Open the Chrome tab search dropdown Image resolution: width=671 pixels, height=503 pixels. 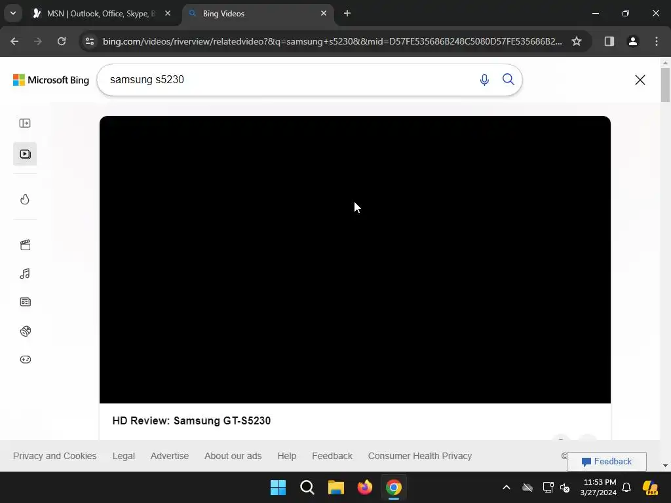(x=13, y=13)
